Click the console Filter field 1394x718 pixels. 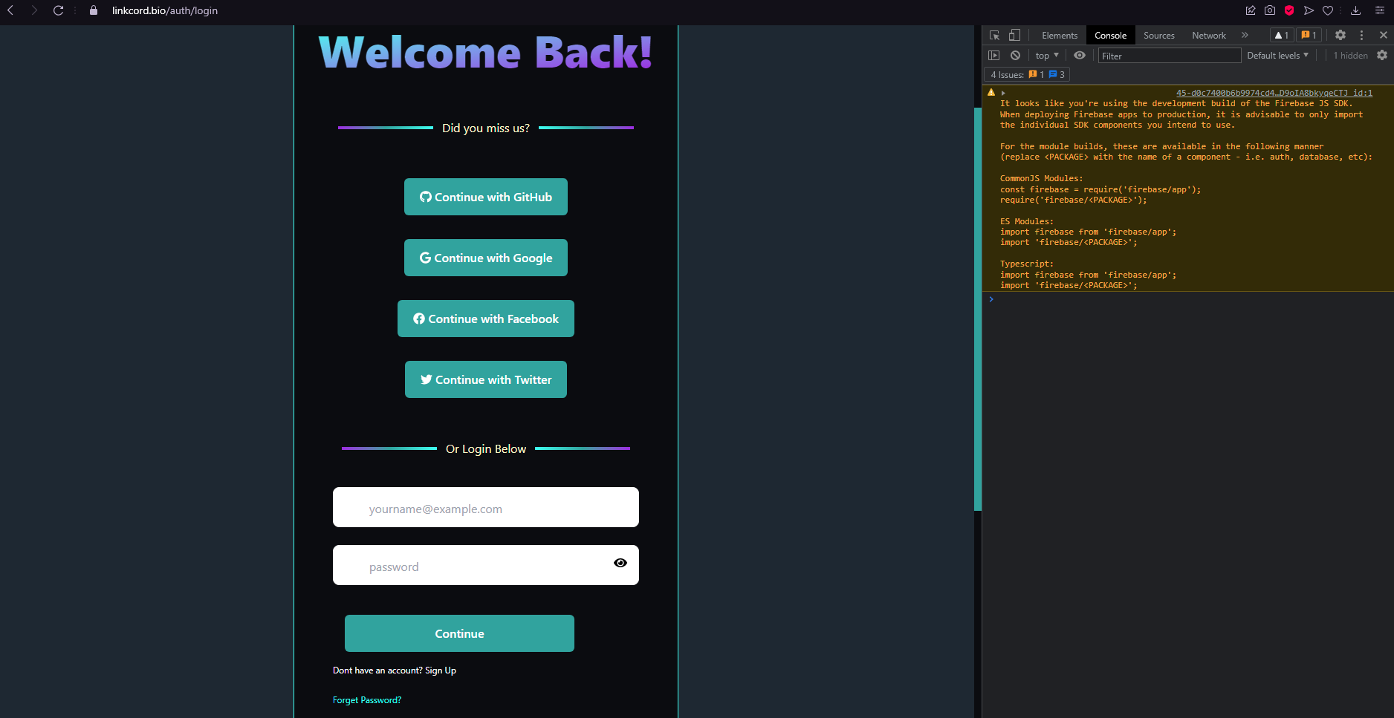(1170, 55)
